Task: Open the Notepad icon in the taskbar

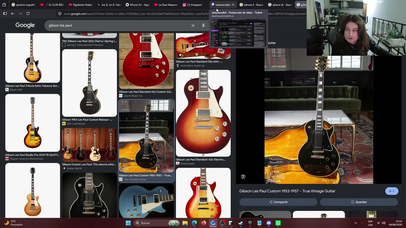Action: [x=259, y=223]
